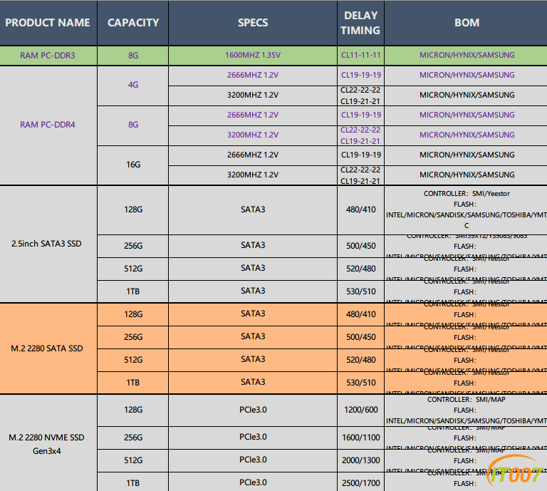547x491 pixels.
Task: Click the 16G capacity cell
Action: (133, 165)
